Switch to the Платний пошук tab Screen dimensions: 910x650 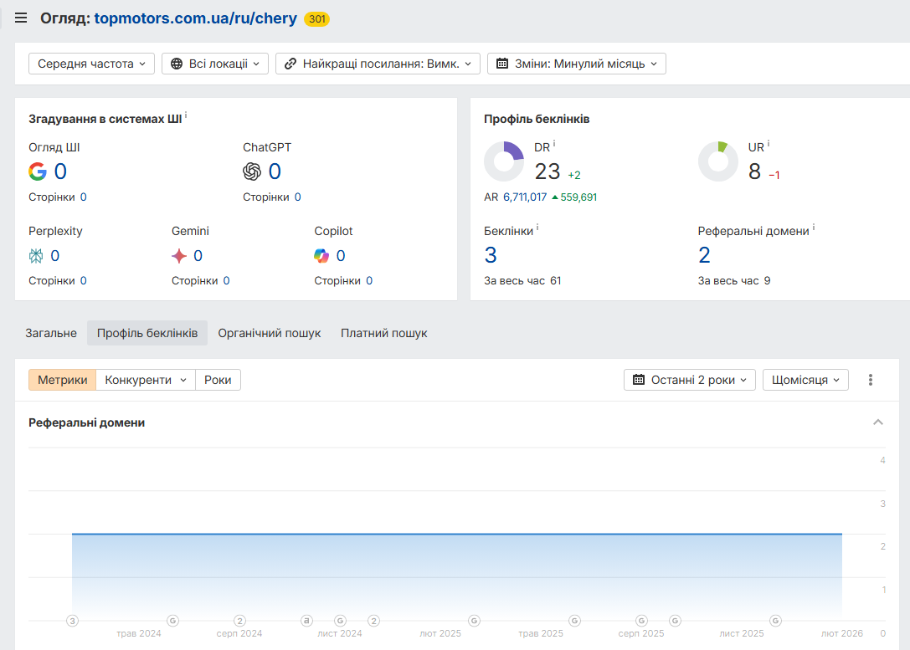click(383, 333)
